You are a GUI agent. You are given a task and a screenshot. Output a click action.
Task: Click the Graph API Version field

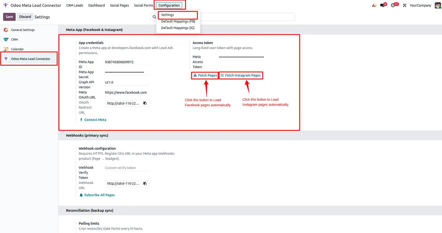pyautogui.click(x=127, y=82)
